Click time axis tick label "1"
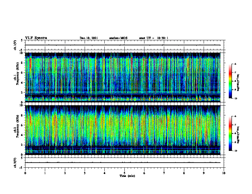Image resolution: width=252 pixels, height=194 pixels. pos(45,173)
